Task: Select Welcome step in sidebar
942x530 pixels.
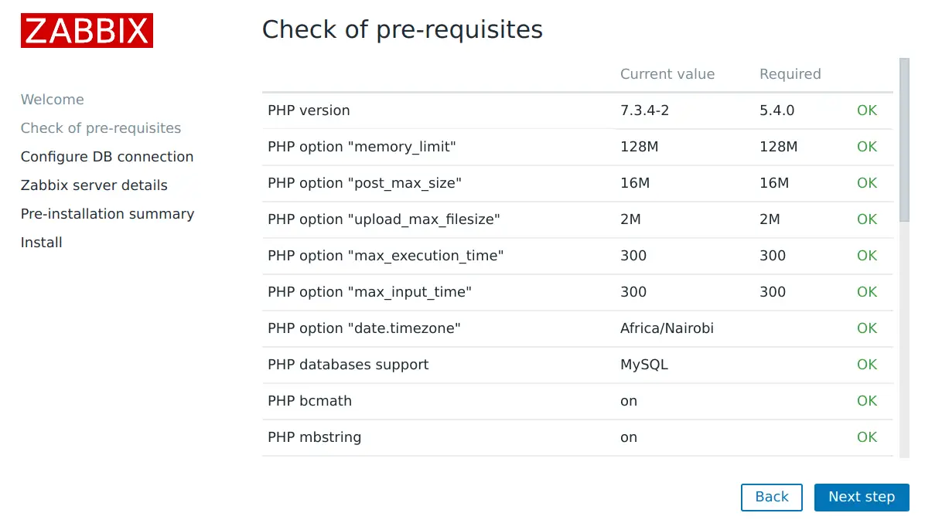Action: [53, 100]
